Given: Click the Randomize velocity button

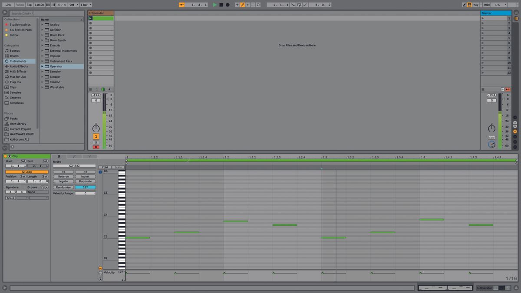Looking at the screenshot, I should click(x=63, y=187).
